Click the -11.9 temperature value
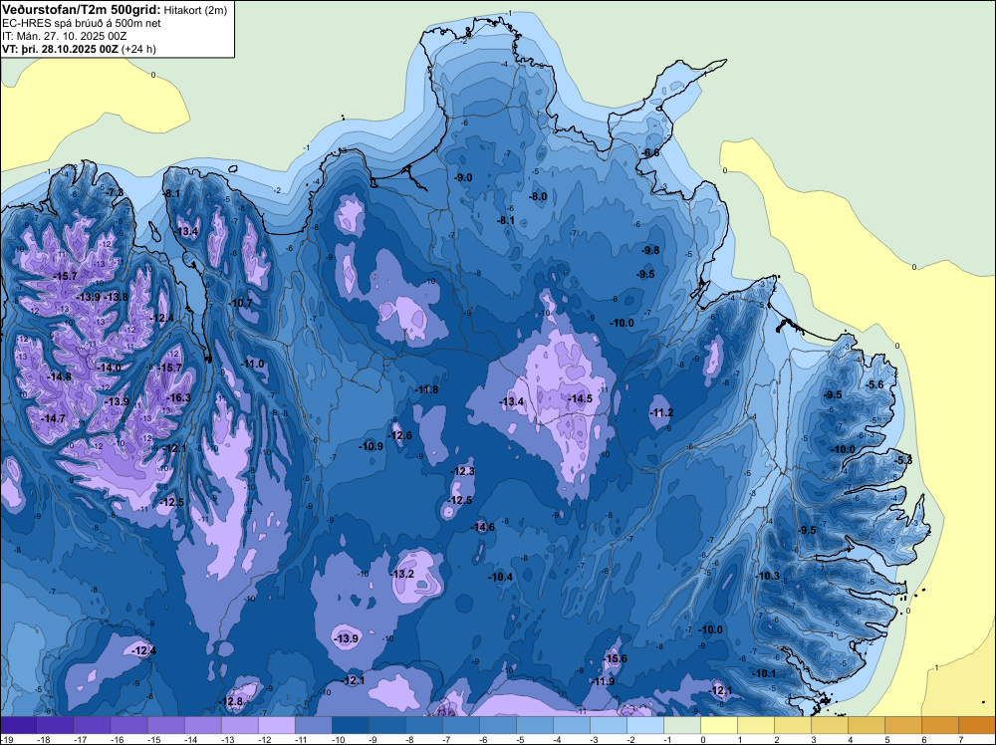The height and width of the screenshot is (745, 996). pyautogui.click(x=603, y=681)
